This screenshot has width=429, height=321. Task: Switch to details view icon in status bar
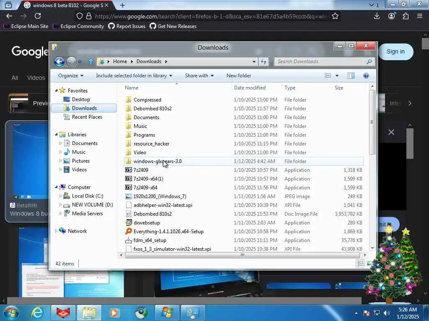click(360, 264)
